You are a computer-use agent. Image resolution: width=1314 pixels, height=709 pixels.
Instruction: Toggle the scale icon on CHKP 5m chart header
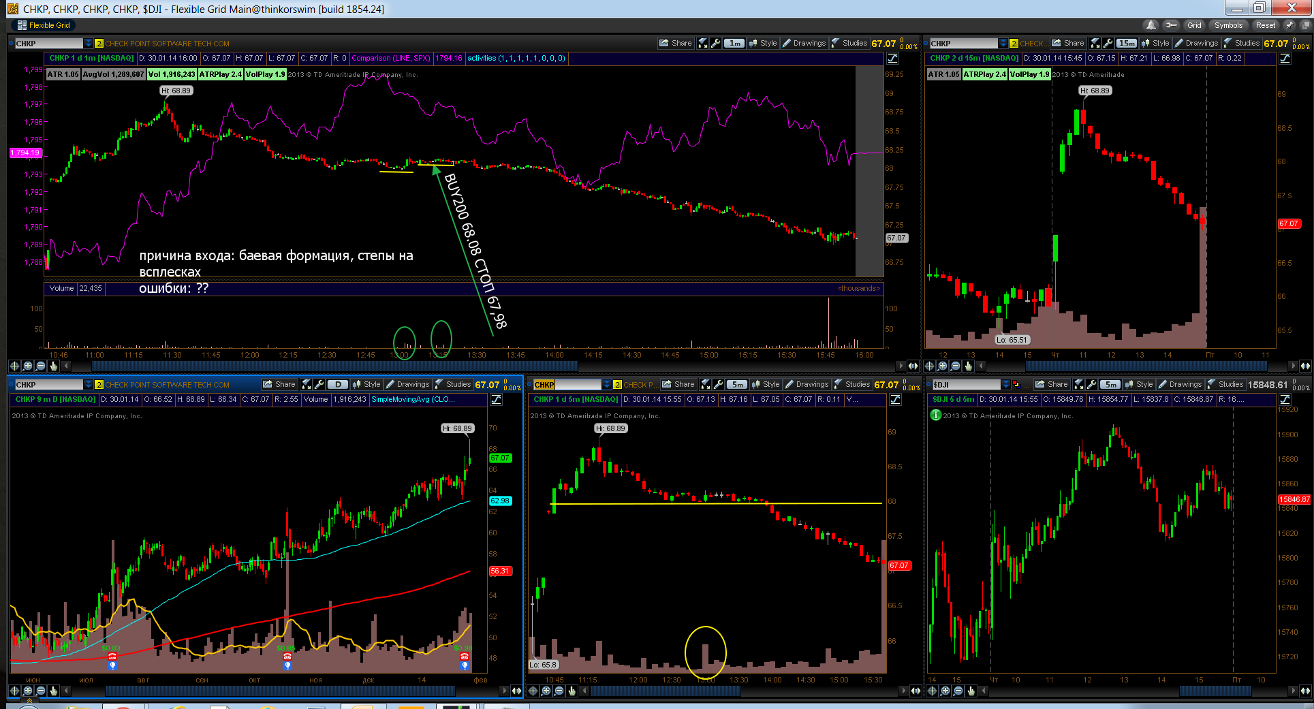pyautogui.click(x=895, y=400)
